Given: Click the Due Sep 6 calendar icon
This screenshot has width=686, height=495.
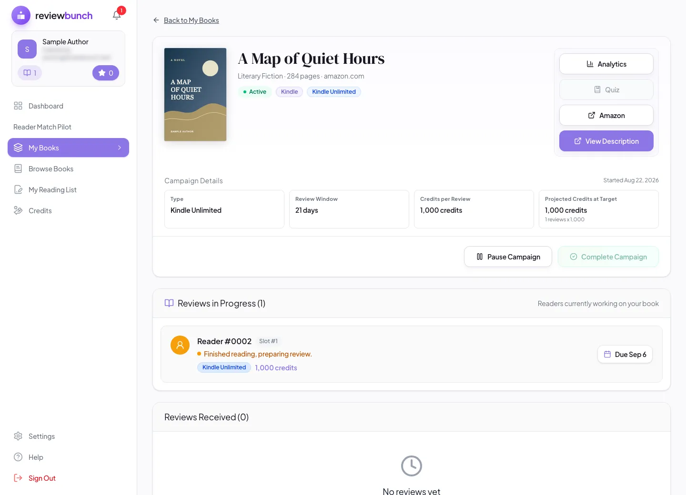Looking at the screenshot, I should click(x=607, y=354).
